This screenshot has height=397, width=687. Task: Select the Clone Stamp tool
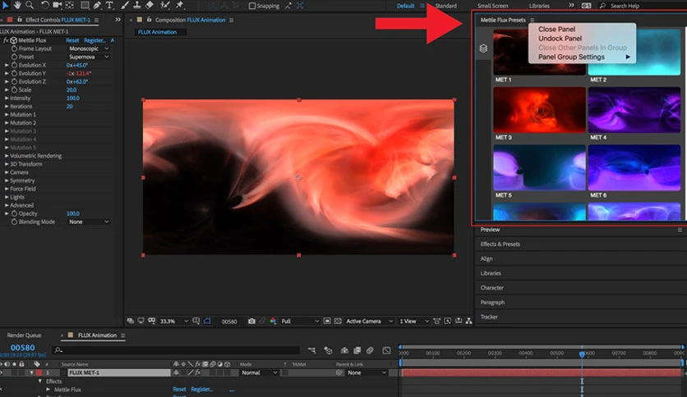click(137, 5)
